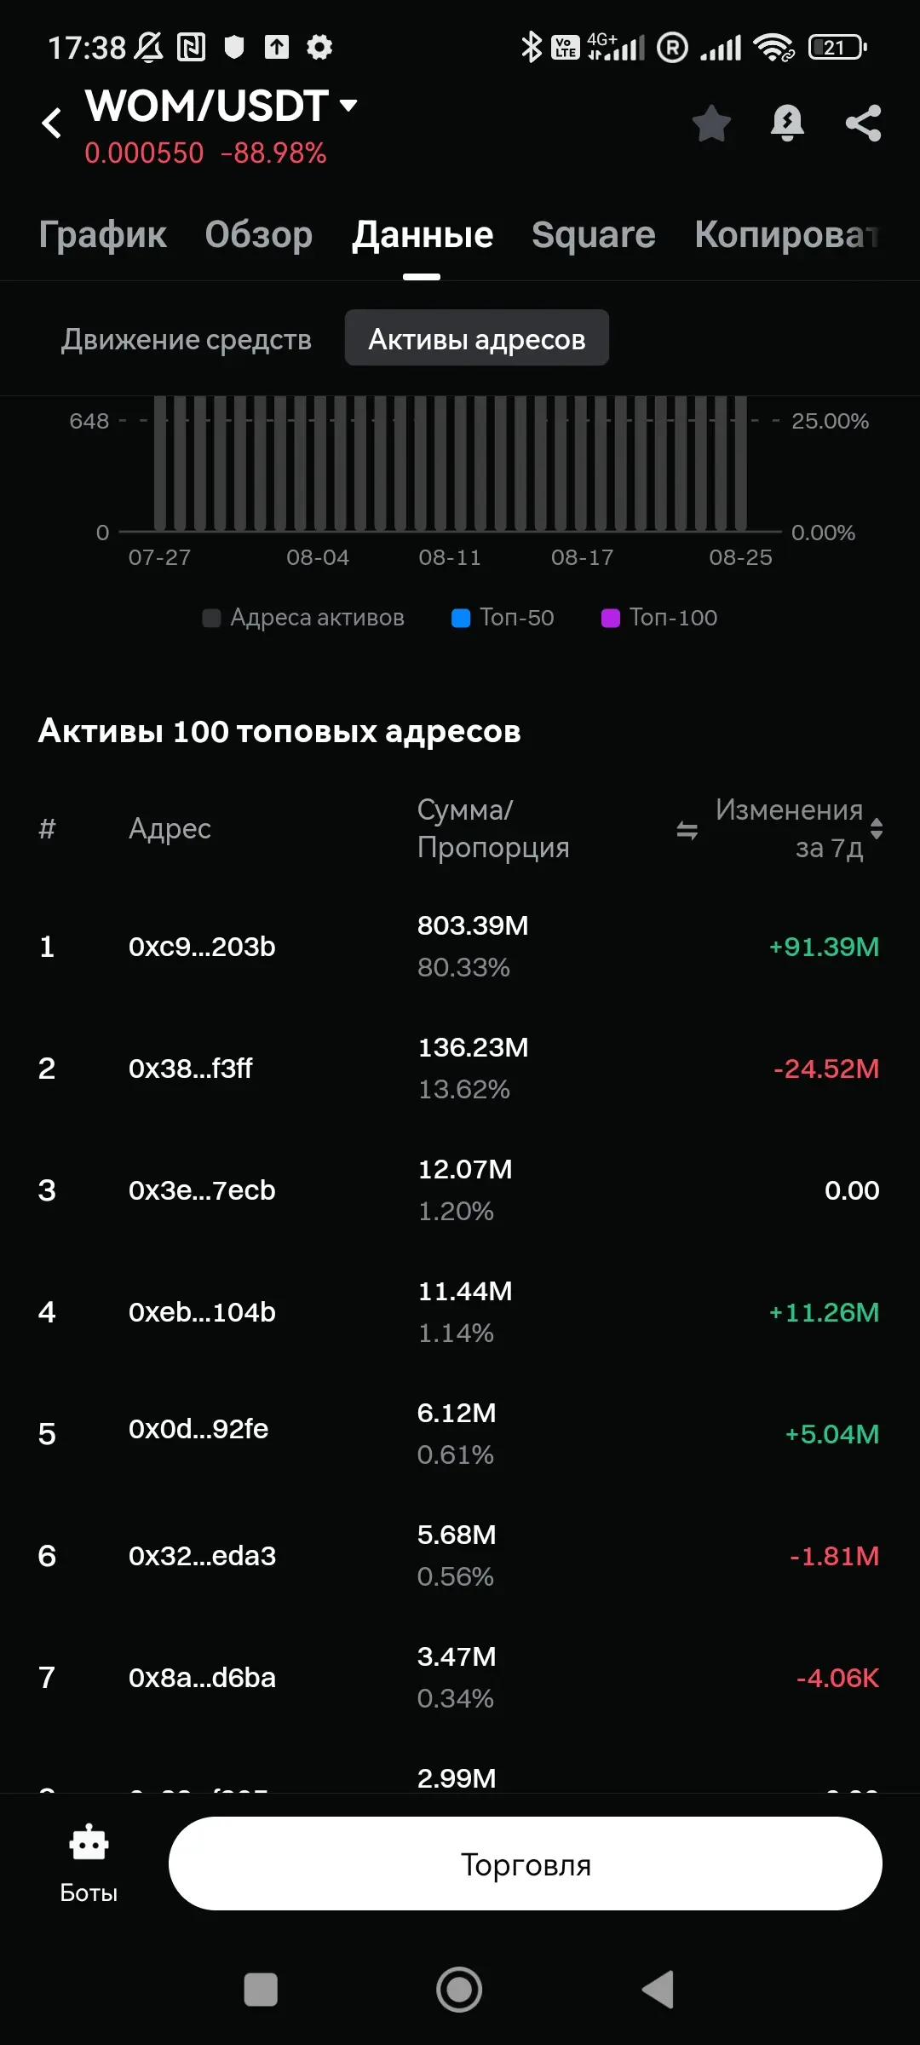The height and width of the screenshot is (2045, 920).
Task: Tap the Торговля button
Action: pyautogui.click(x=526, y=1864)
